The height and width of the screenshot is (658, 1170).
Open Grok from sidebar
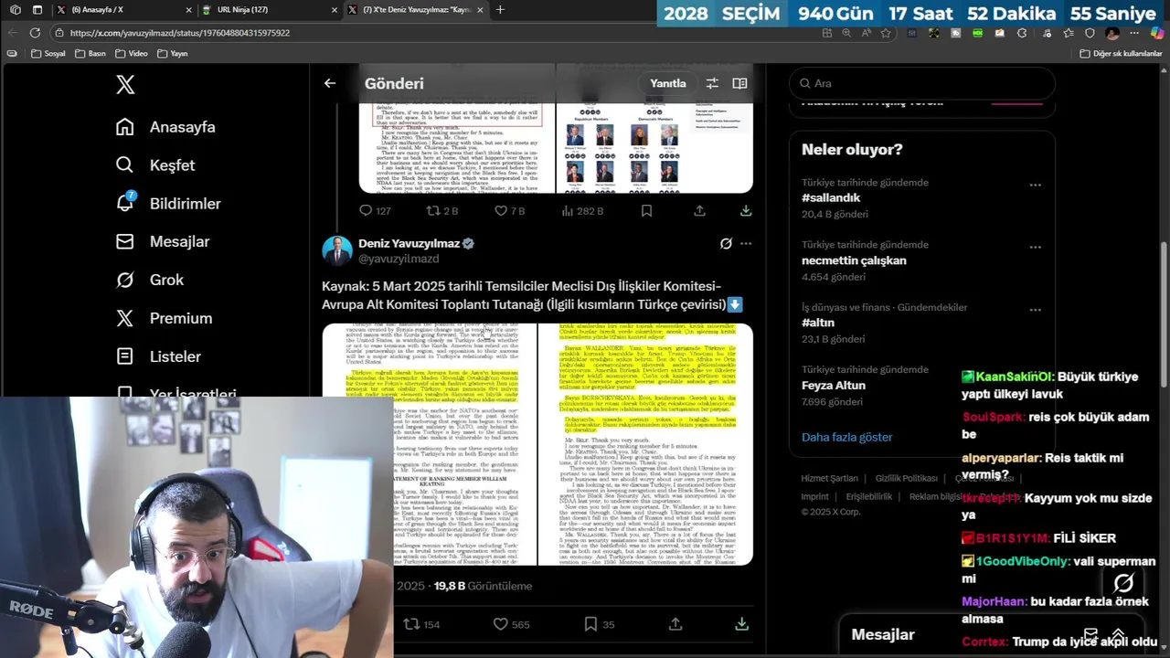click(150, 280)
